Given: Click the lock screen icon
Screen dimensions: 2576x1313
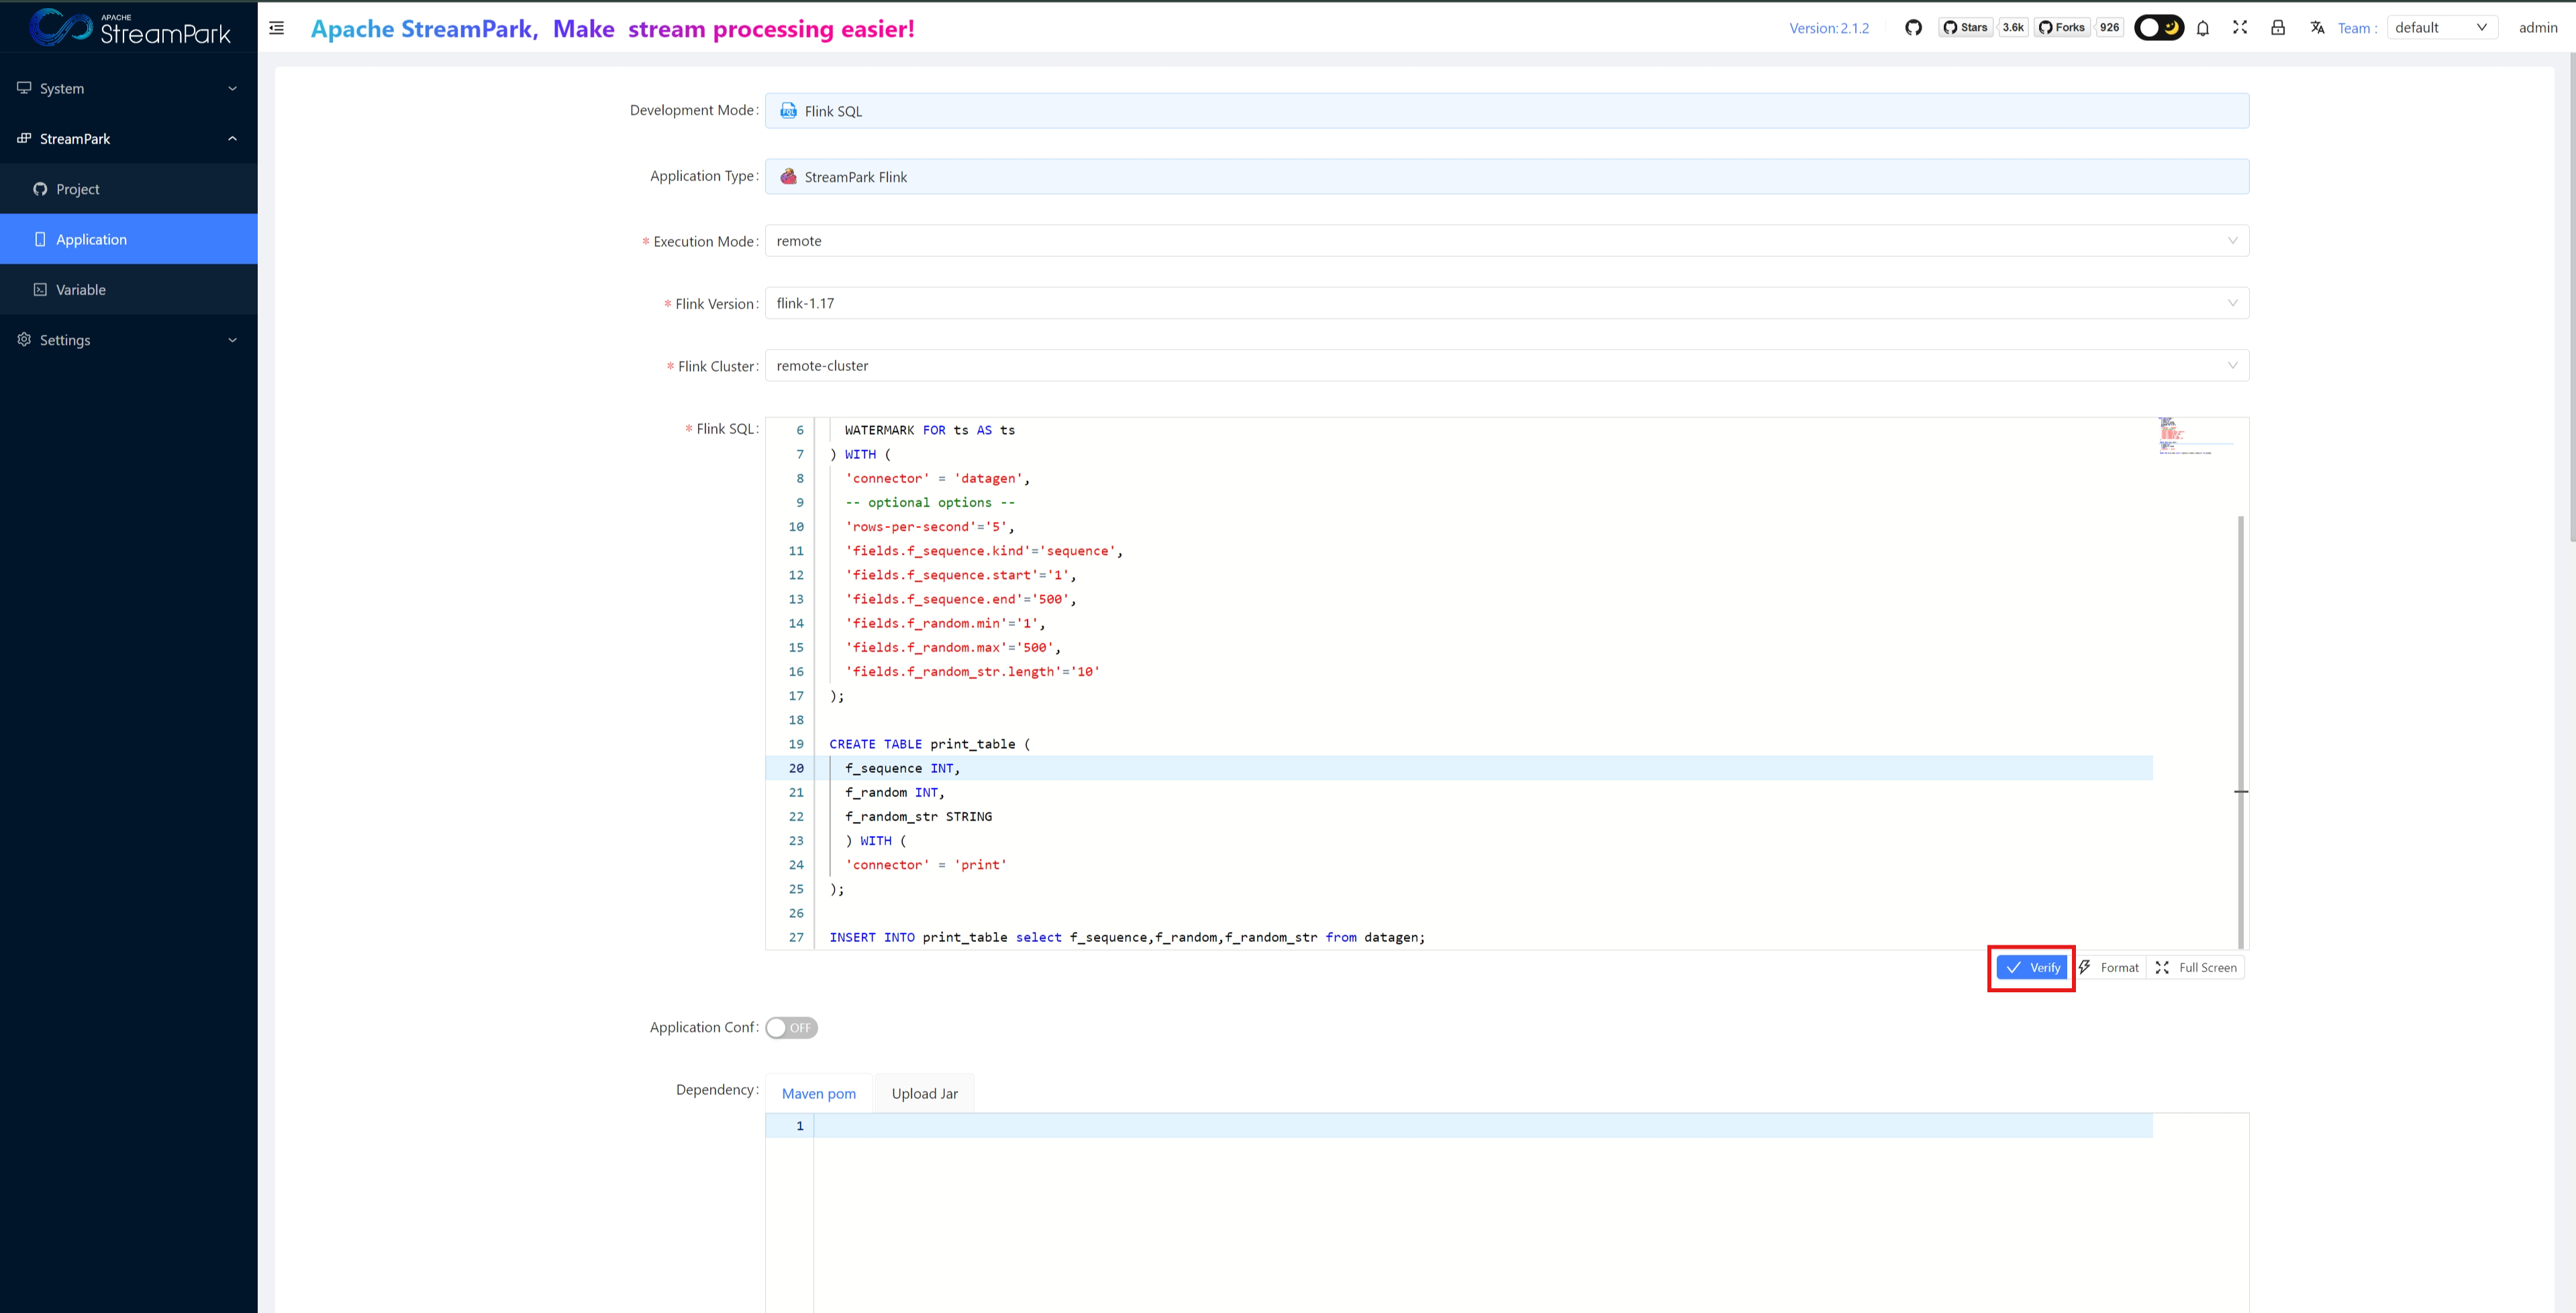Looking at the screenshot, I should 2278,28.
